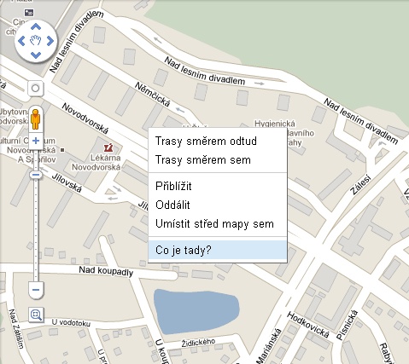Pan the map up with arrow

click(36, 27)
